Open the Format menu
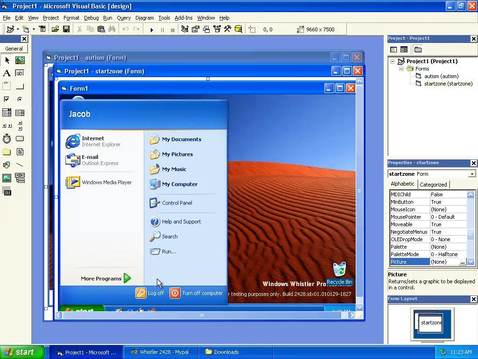 [71, 18]
